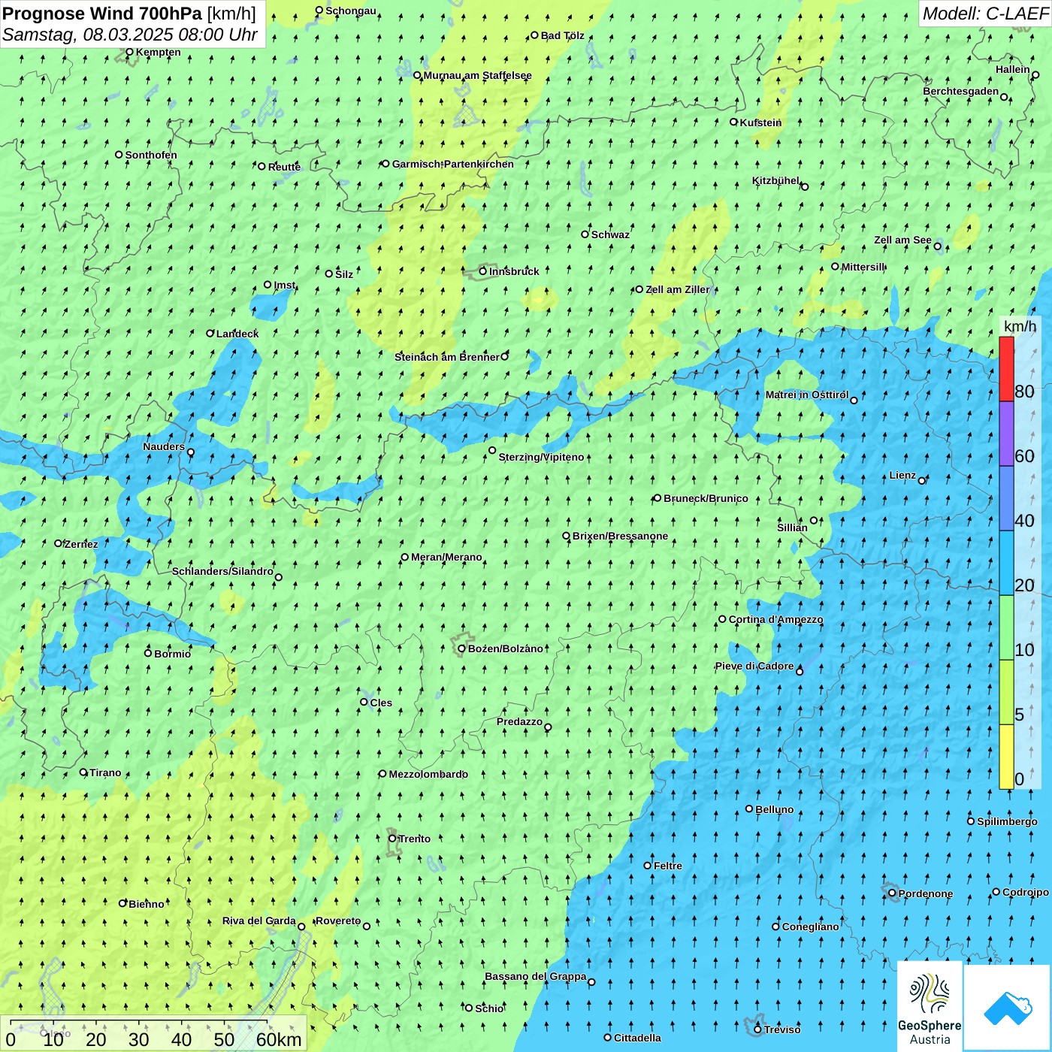Viewport: 1052px width, 1052px height.
Task: Click the 'Steinach am Brenner' label
Action: coord(447,357)
